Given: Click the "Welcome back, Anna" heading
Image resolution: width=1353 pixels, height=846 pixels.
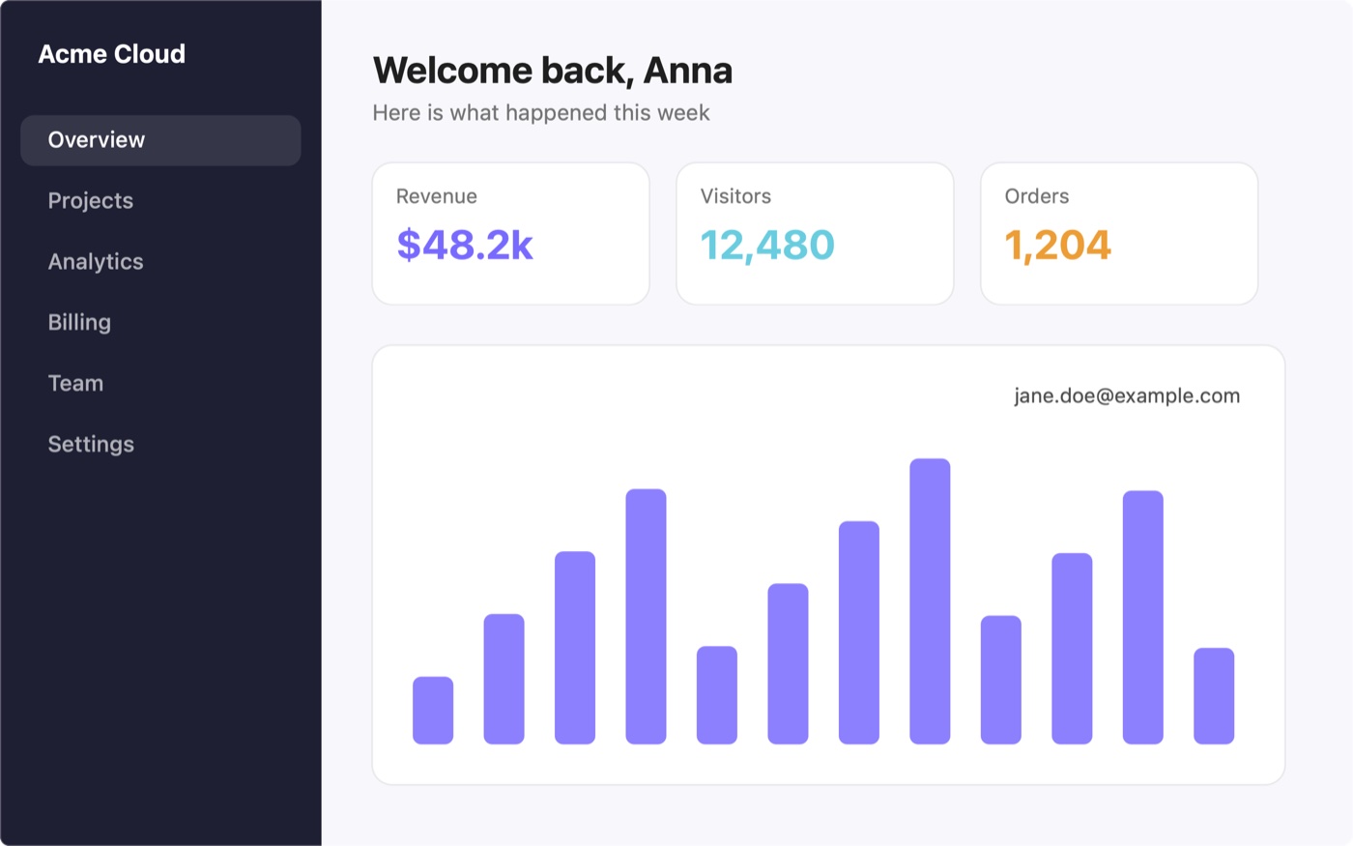Looking at the screenshot, I should [x=553, y=71].
